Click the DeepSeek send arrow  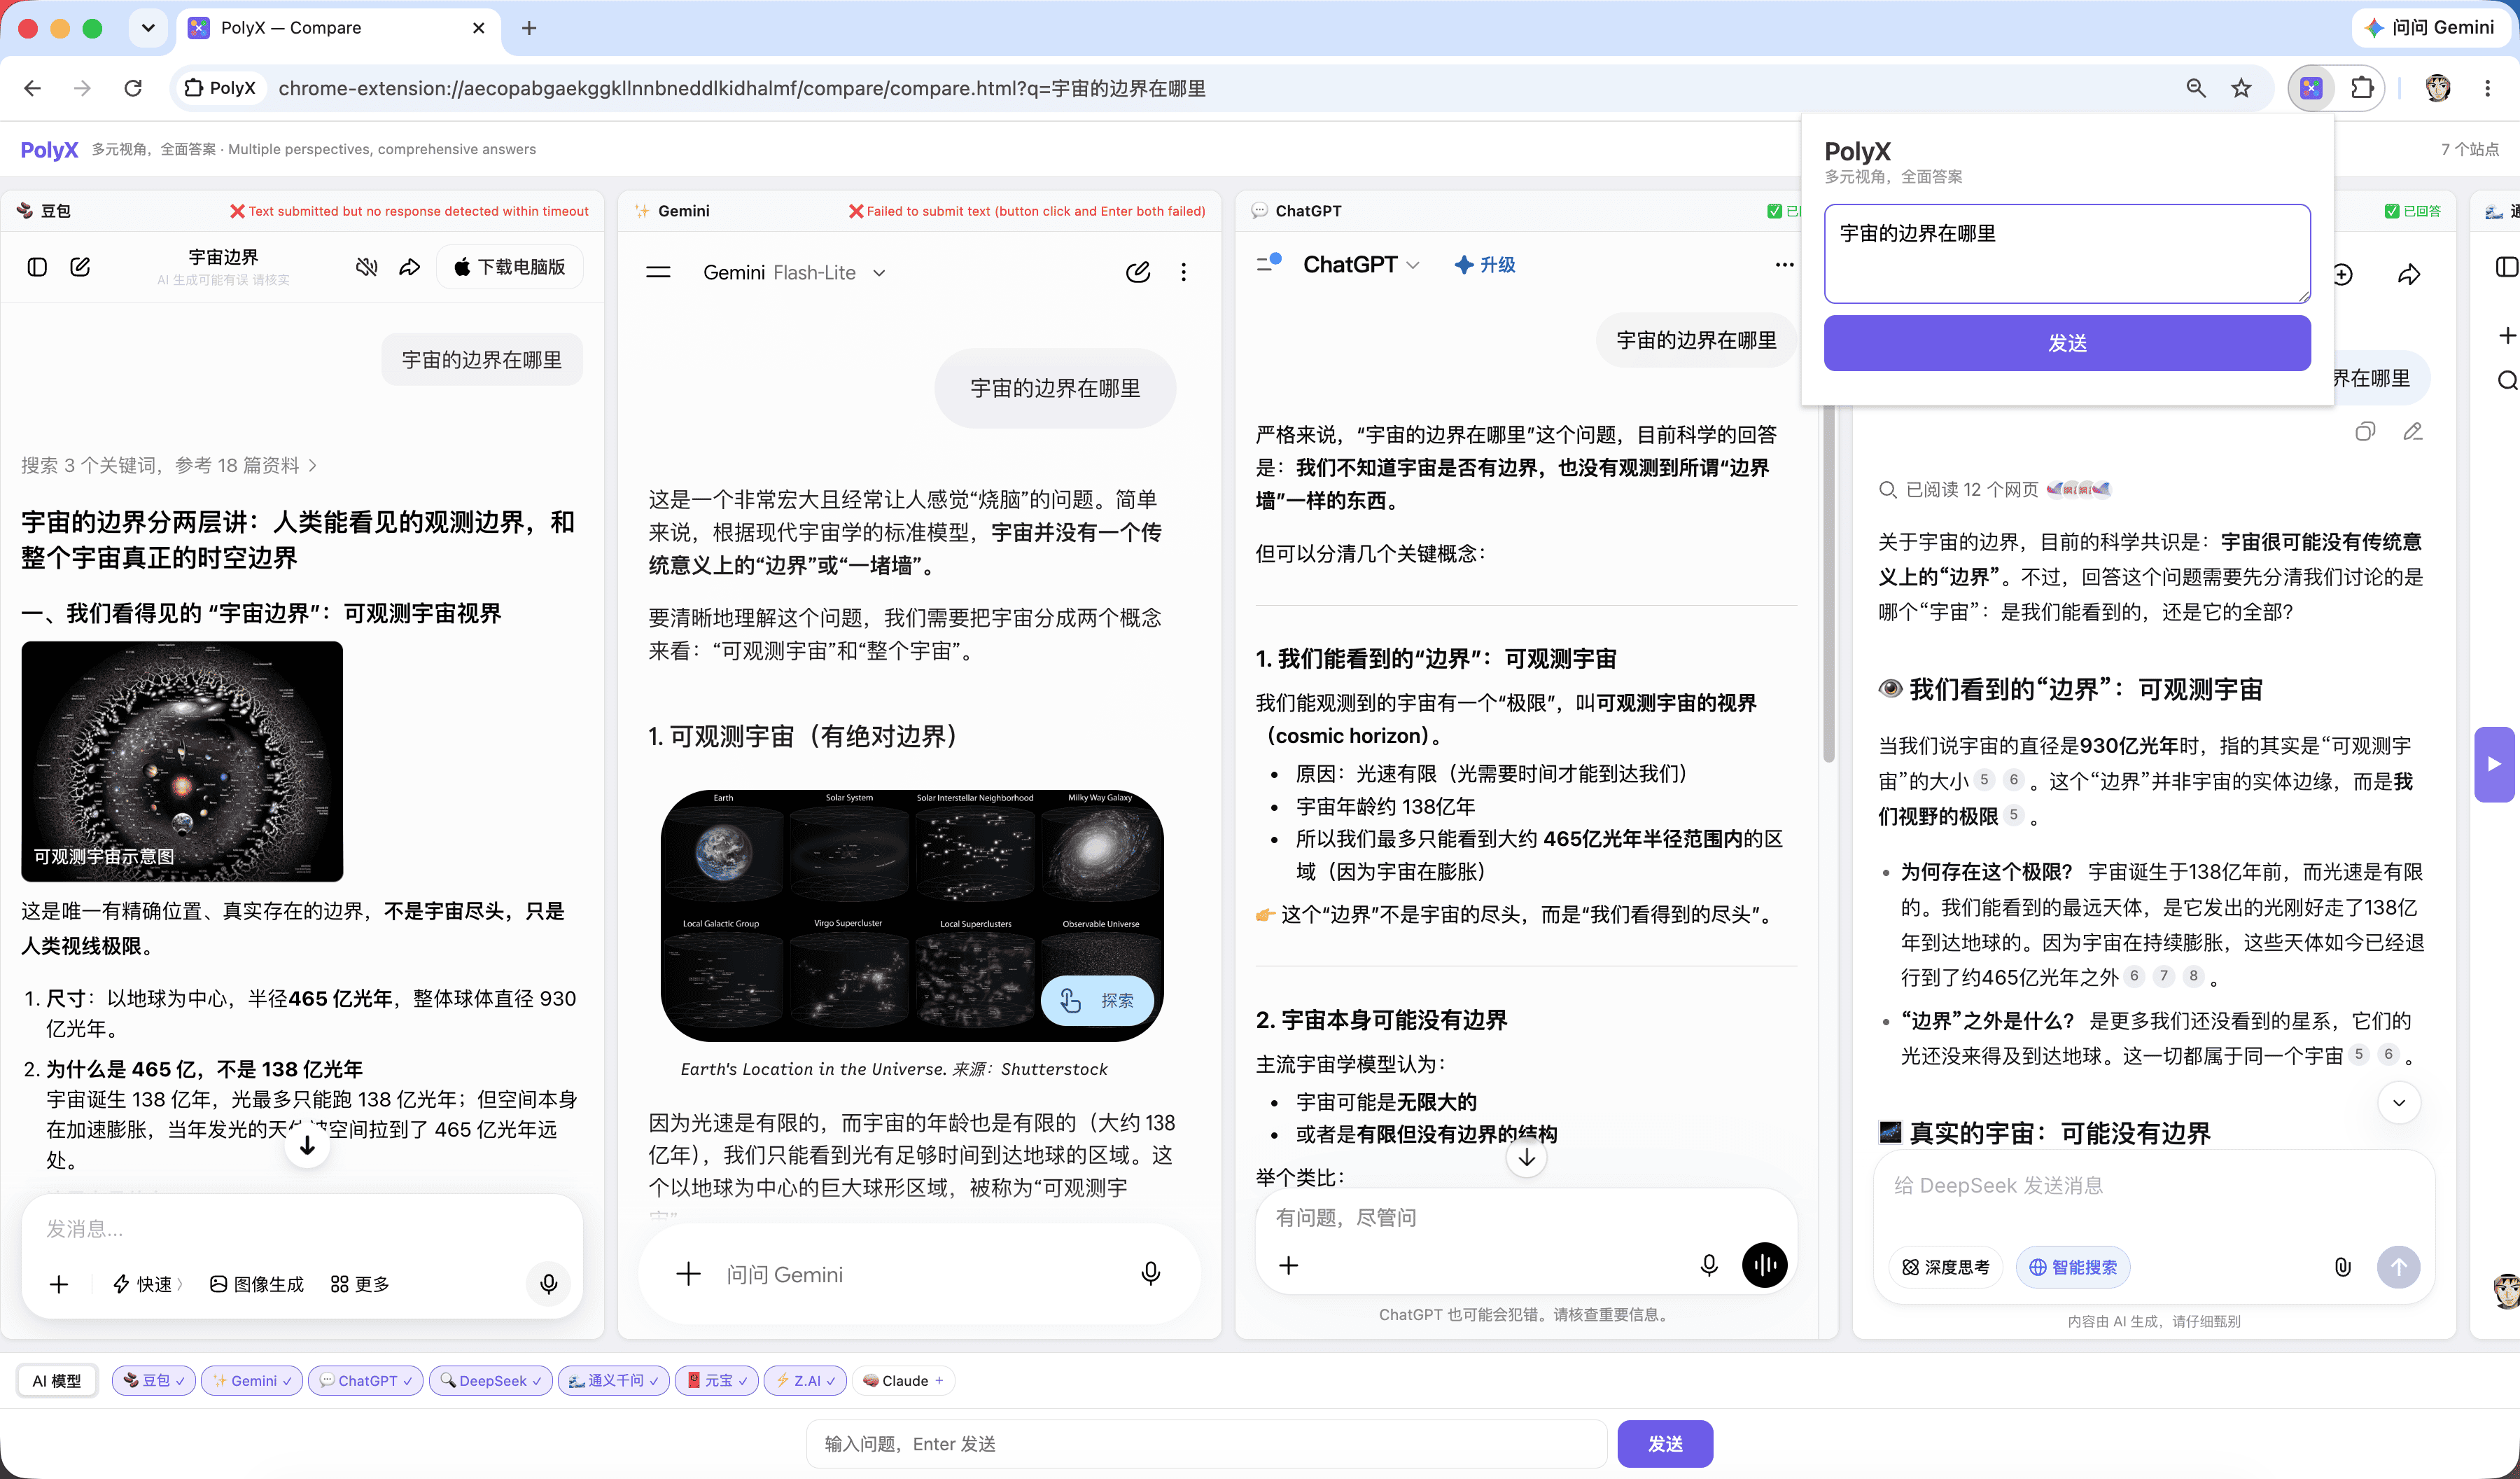[x=2398, y=1267]
